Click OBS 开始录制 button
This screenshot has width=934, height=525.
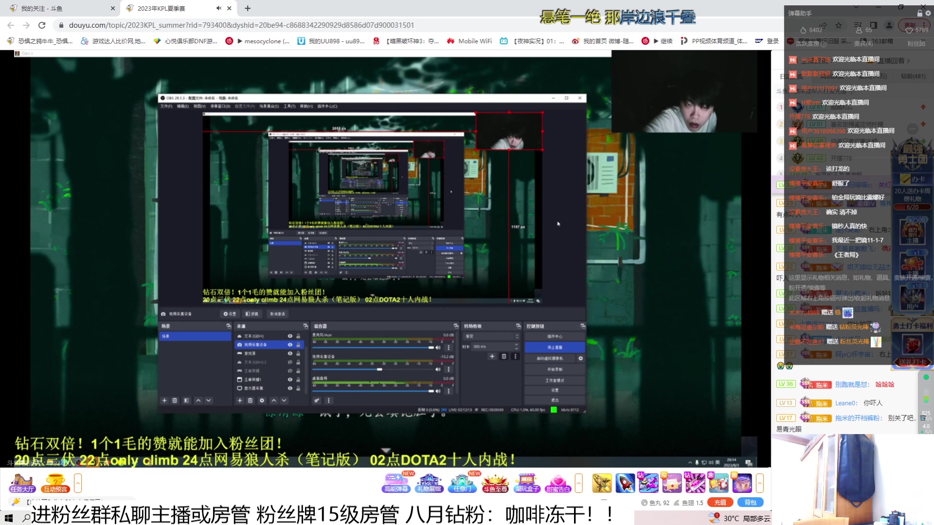tap(555, 369)
